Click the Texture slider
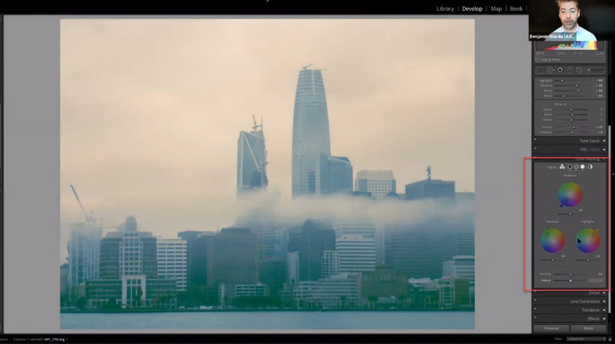This screenshot has width=615, height=344. pos(571,110)
